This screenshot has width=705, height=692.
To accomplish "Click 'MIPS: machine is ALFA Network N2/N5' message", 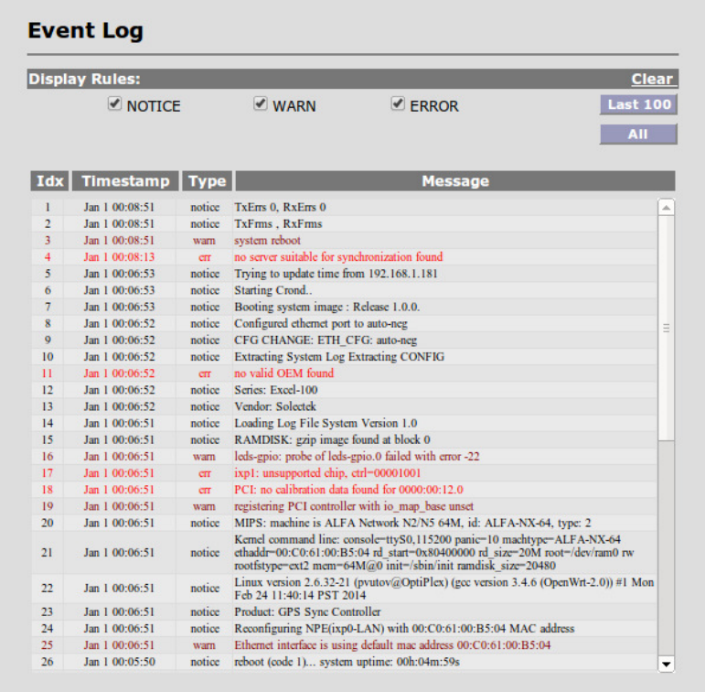I will click(412, 524).
